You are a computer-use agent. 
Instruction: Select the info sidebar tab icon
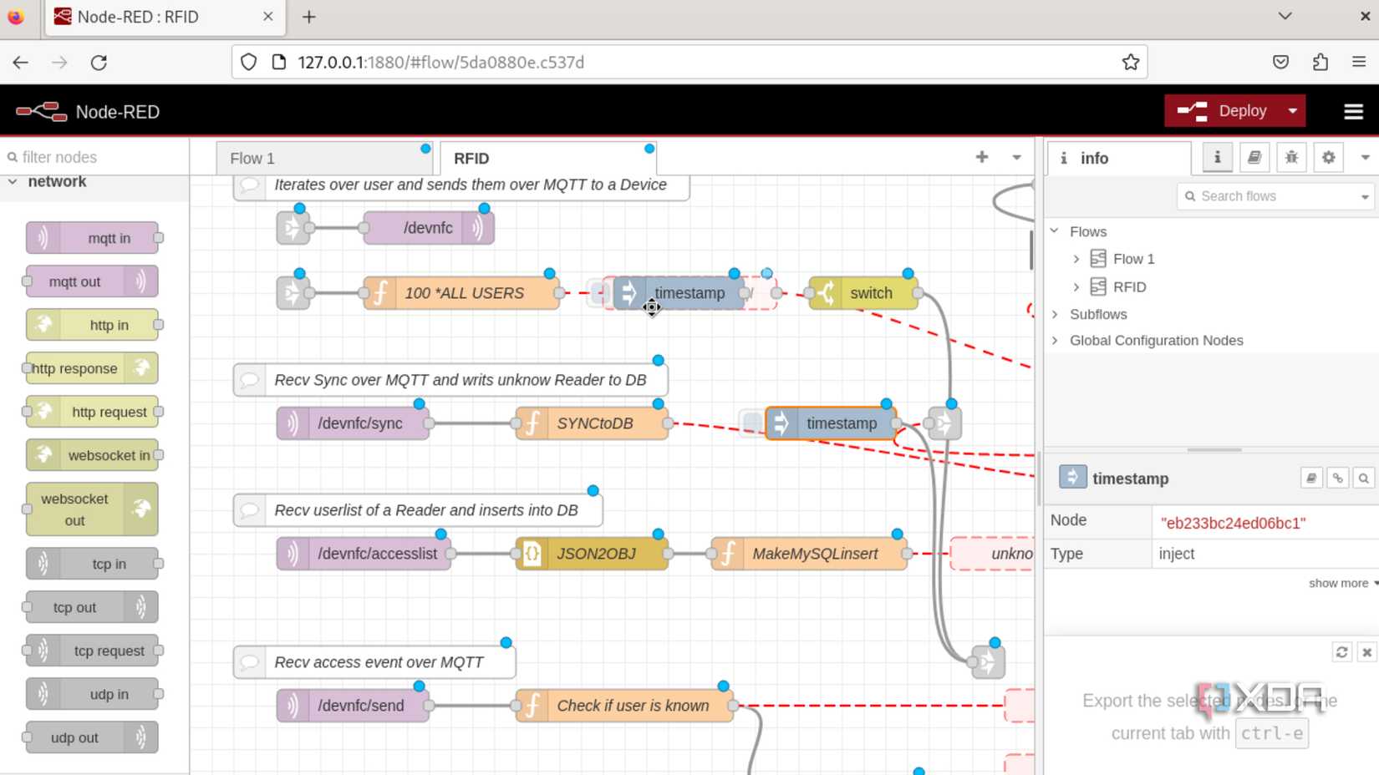pyautogui.click(x=1217, y=157)
